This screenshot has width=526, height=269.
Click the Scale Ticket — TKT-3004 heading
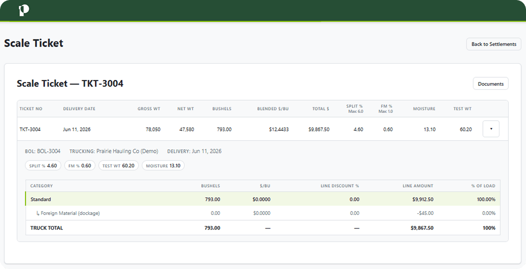(x=70, y=84)
